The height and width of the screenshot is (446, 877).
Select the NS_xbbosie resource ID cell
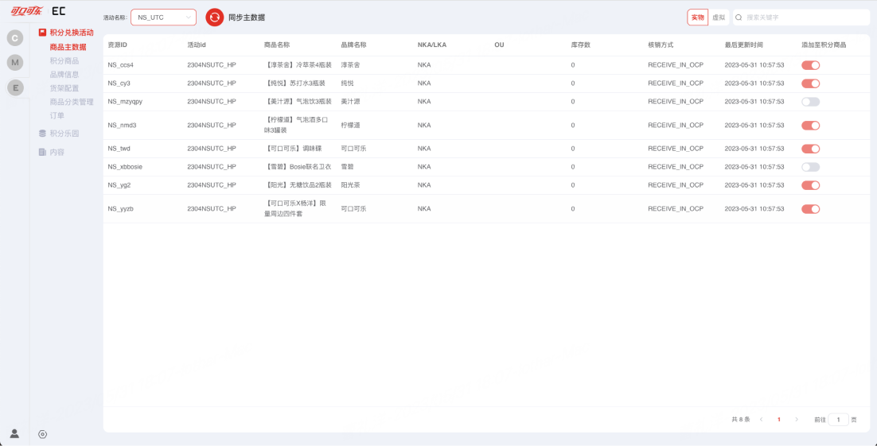[125, 167]
